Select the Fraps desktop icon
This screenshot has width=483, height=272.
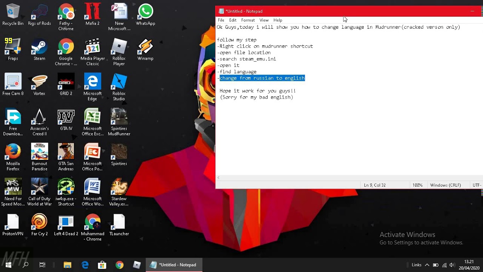tap(13, 50)
